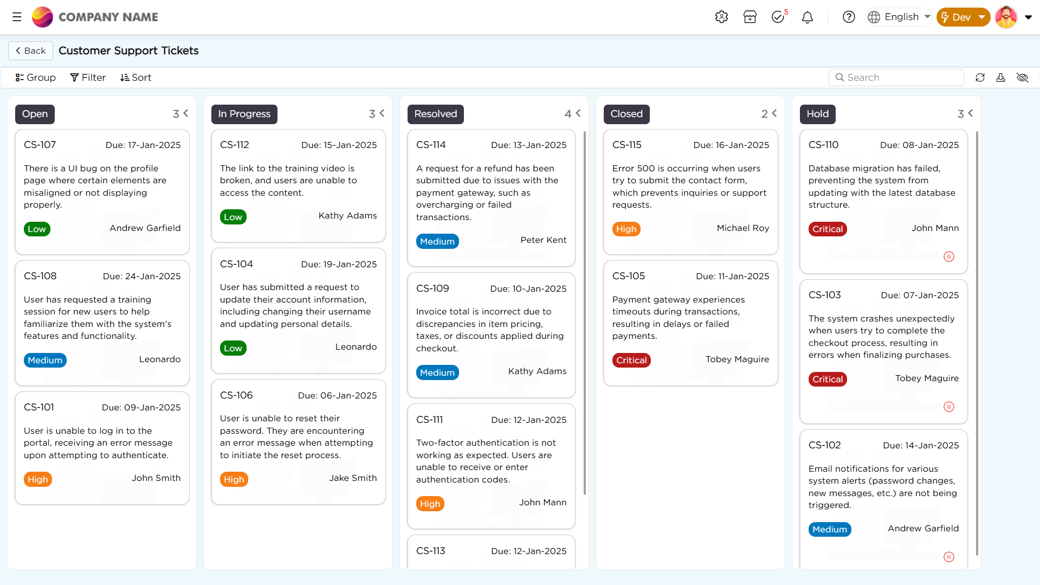Open pending tasks checkmark icon
The height and width of the screenshot is (585, 1040).
(x=778, y=17)
